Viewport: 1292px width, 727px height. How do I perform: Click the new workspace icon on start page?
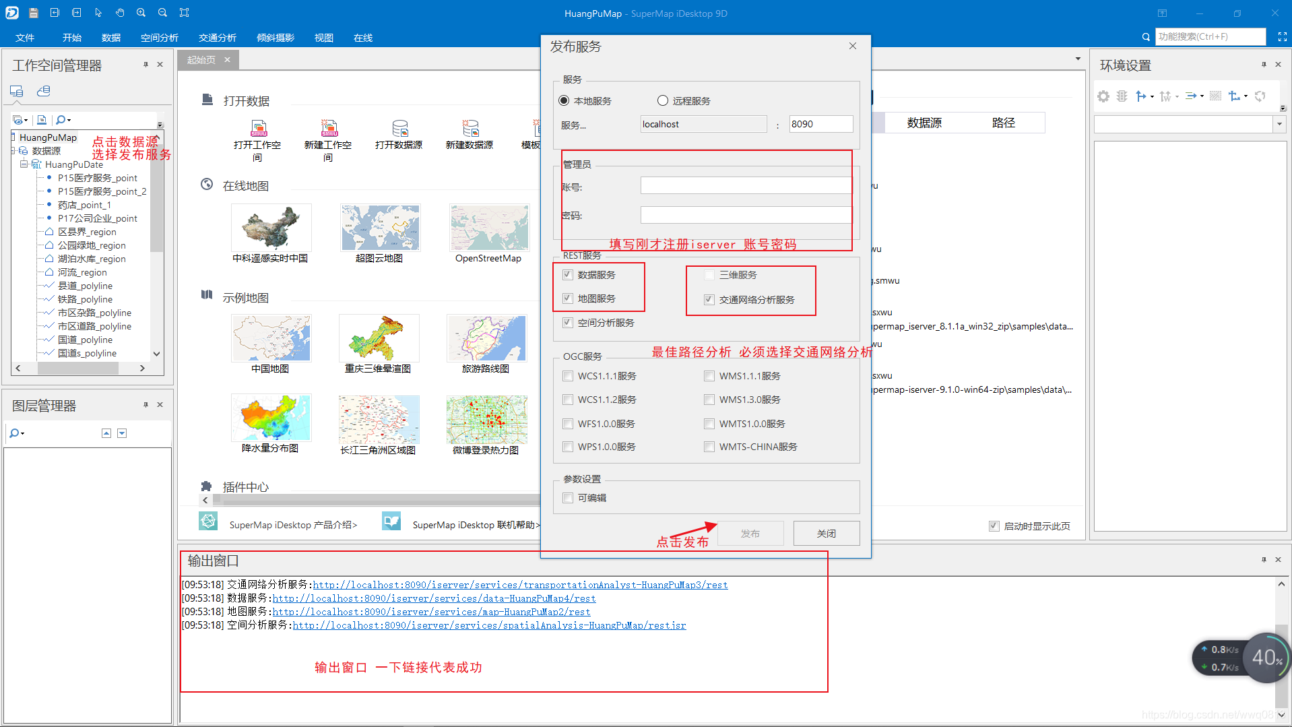click(329, 128)
